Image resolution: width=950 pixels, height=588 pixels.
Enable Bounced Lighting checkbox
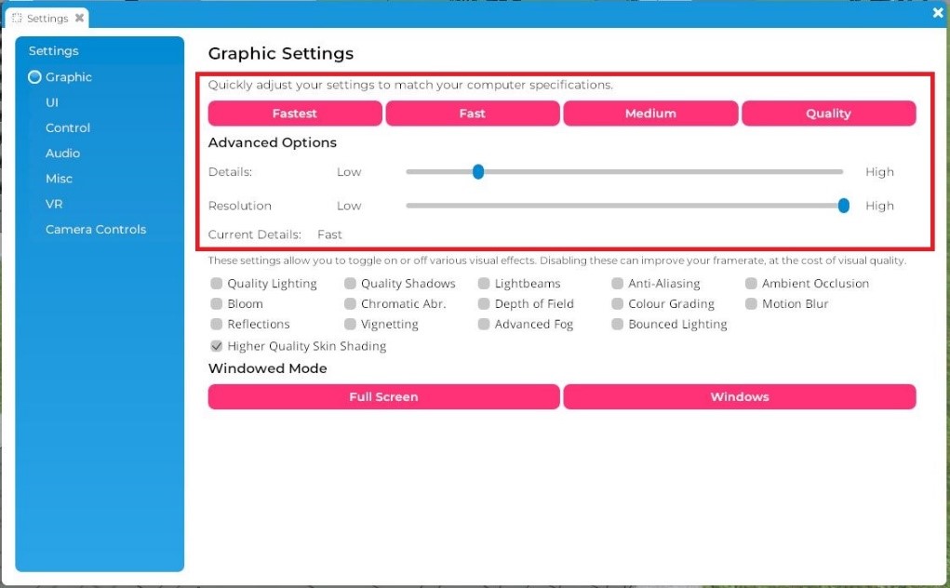point(618,324)
